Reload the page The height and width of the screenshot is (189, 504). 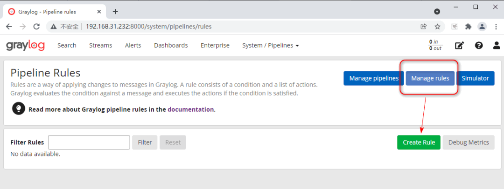[x=35, y=27]
